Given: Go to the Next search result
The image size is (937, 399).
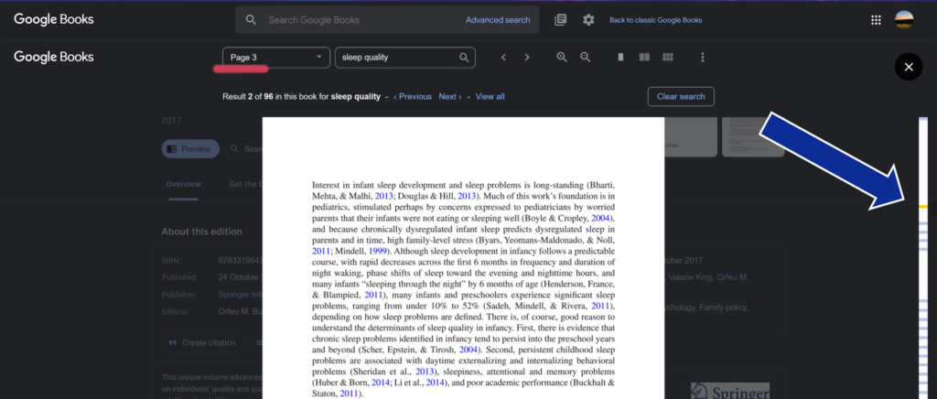Looking at the screenshot, I should [x=450, y=97].
